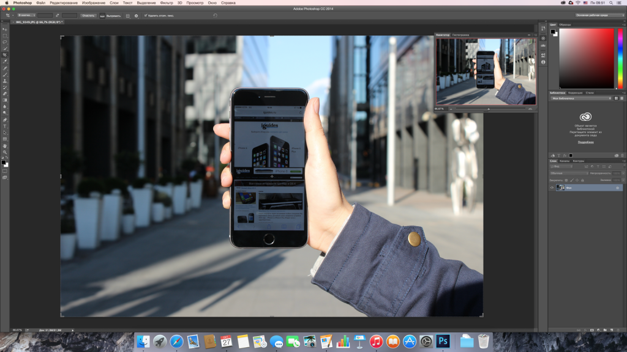Open the History panel icon

543,28
